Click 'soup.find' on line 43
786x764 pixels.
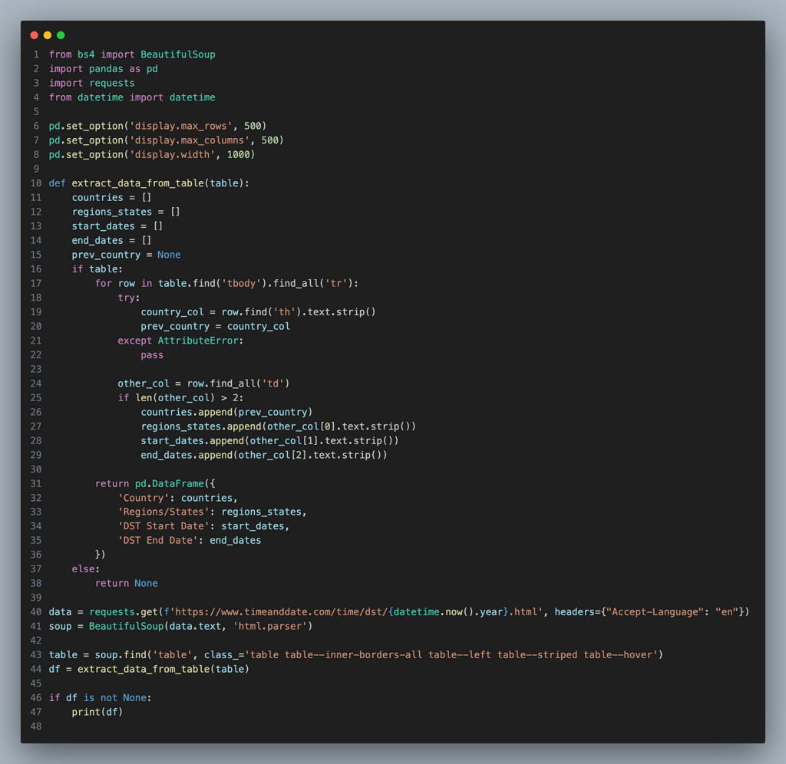[121, 655]
